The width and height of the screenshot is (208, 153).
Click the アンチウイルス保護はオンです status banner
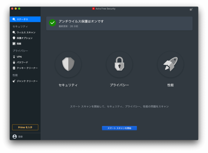119,23
